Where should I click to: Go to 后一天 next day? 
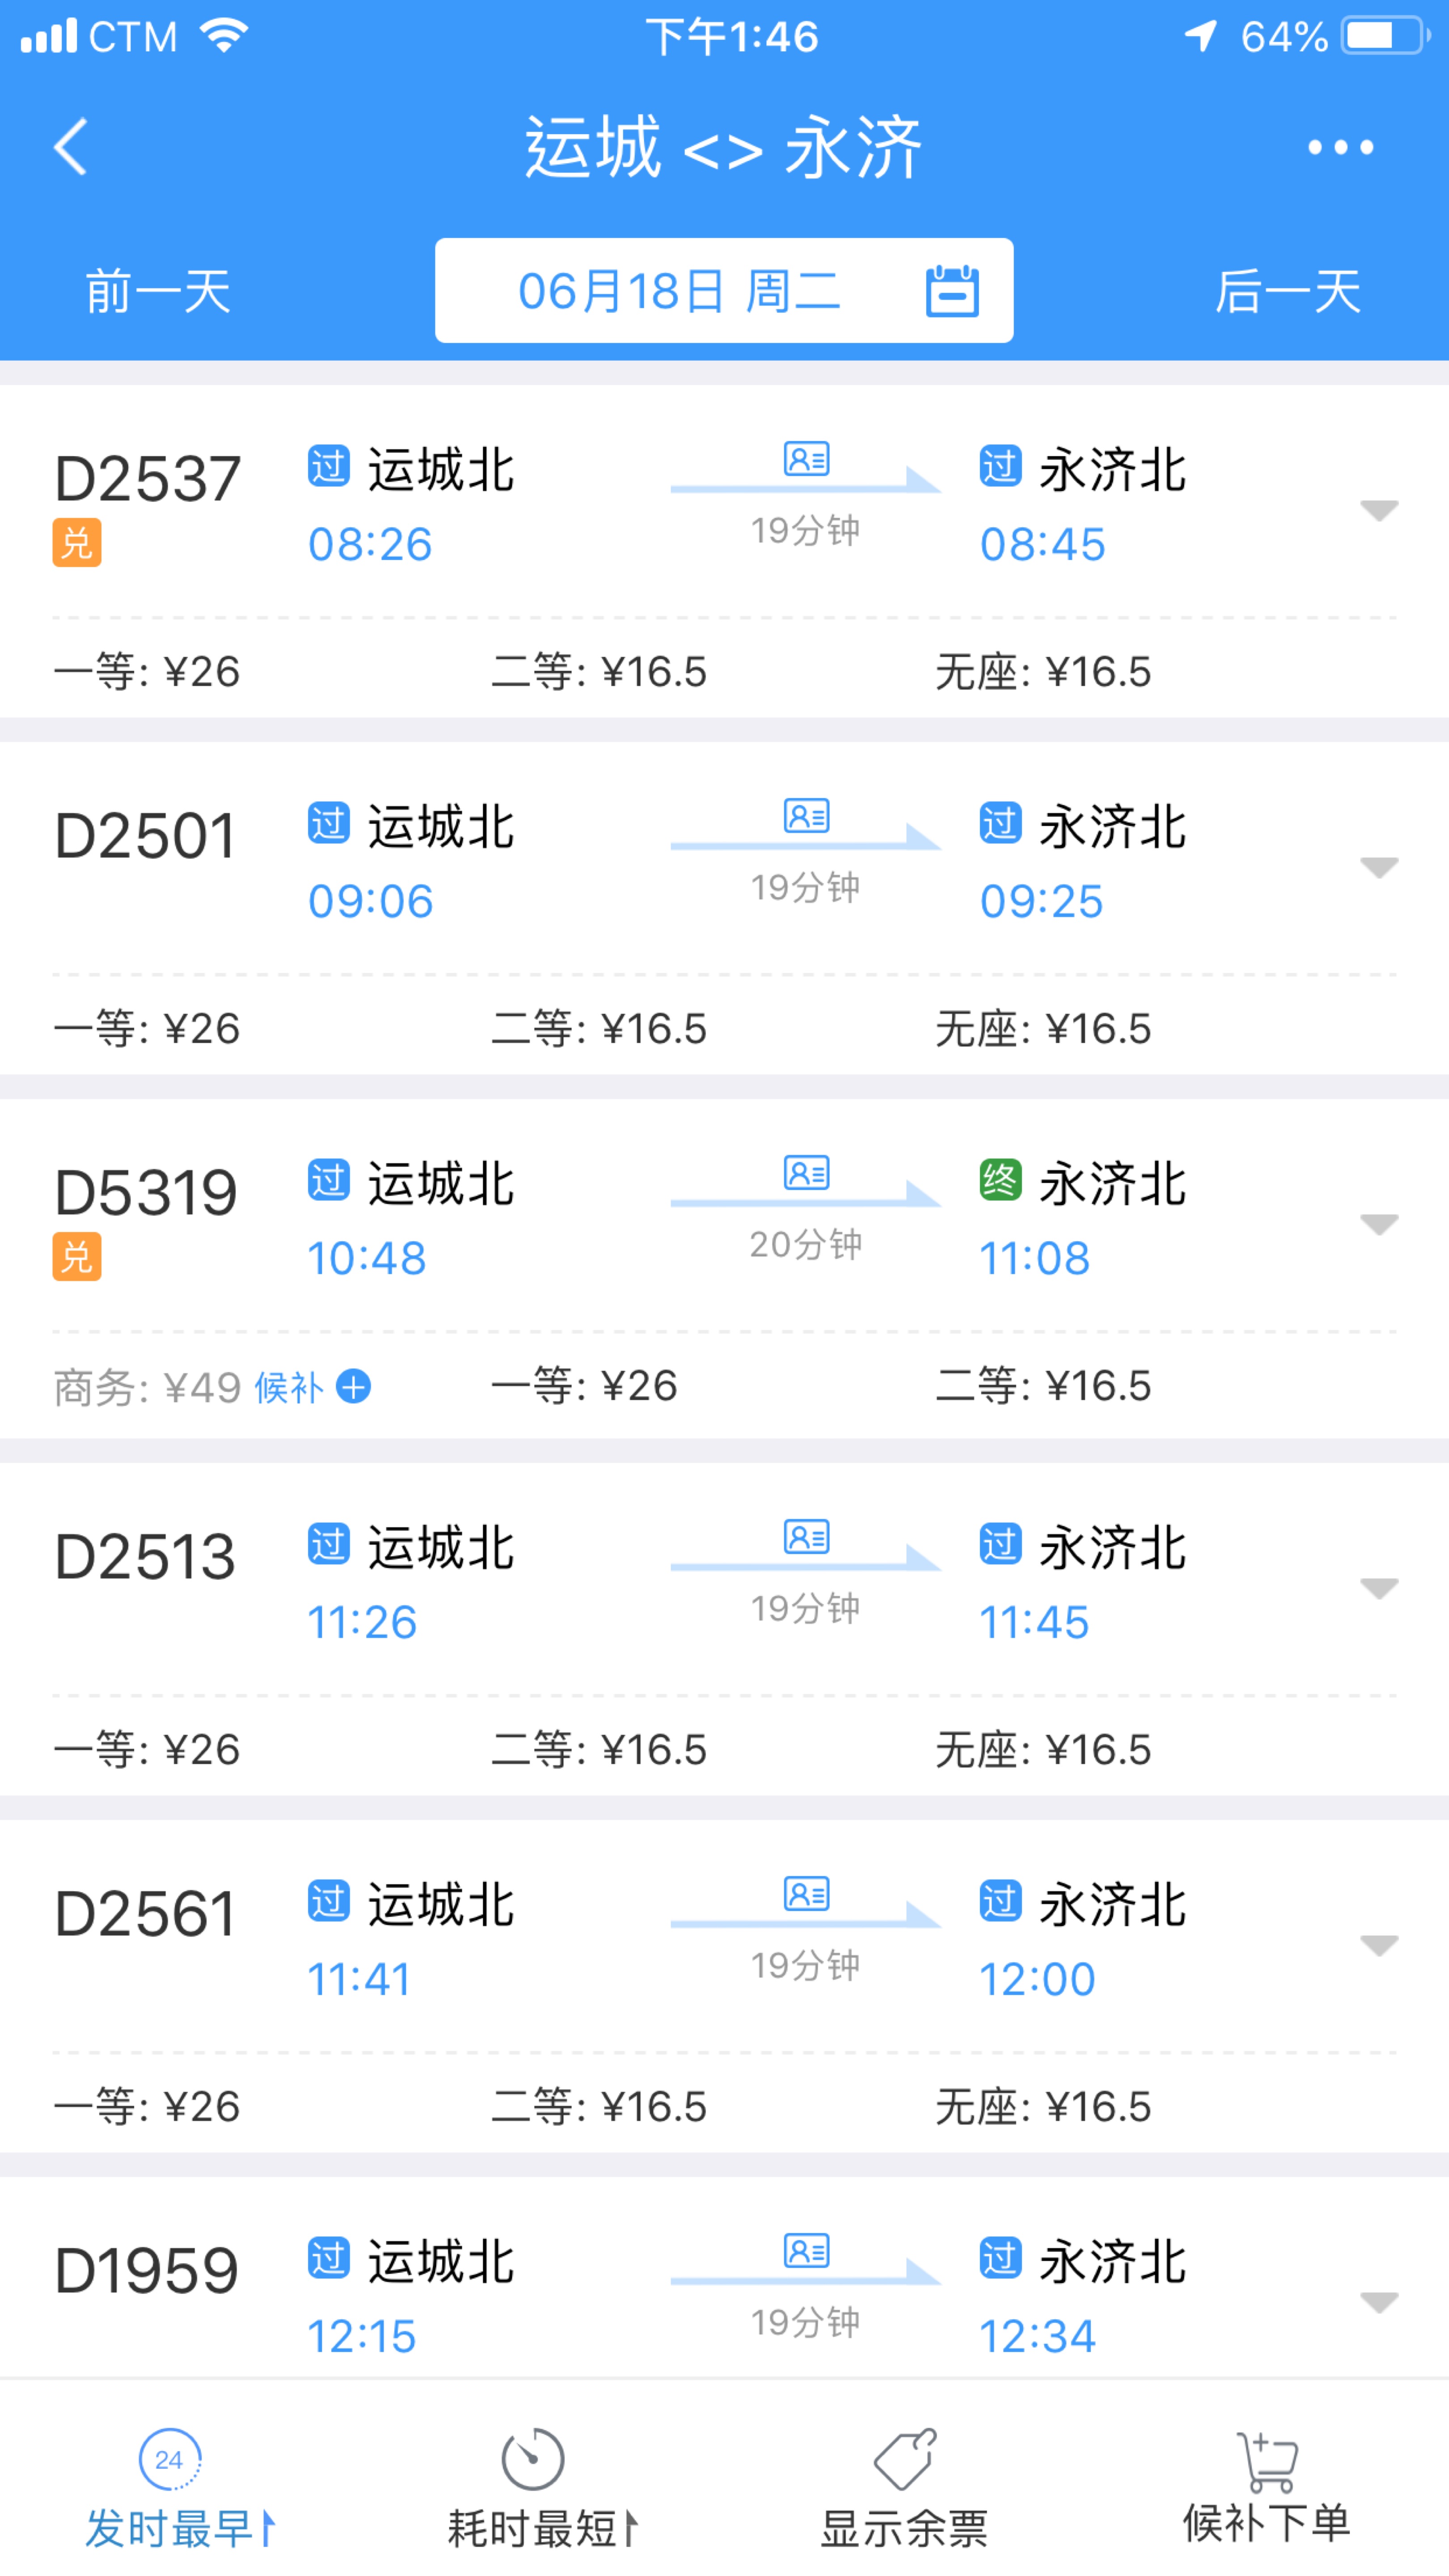click(1287, 292)
